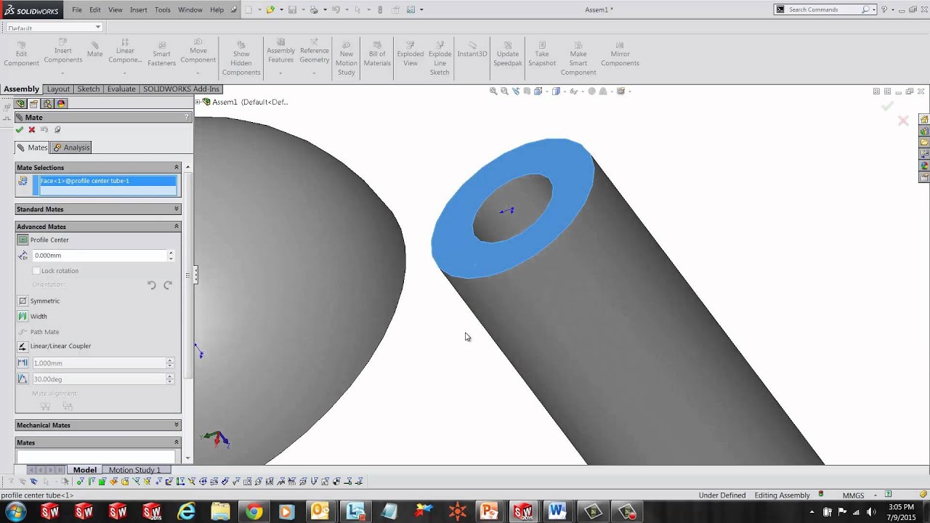Viewport: 930px width, 523px height.
Task: Increase the offset distance with spinner arrow
Action: click(x=171, y=253)
